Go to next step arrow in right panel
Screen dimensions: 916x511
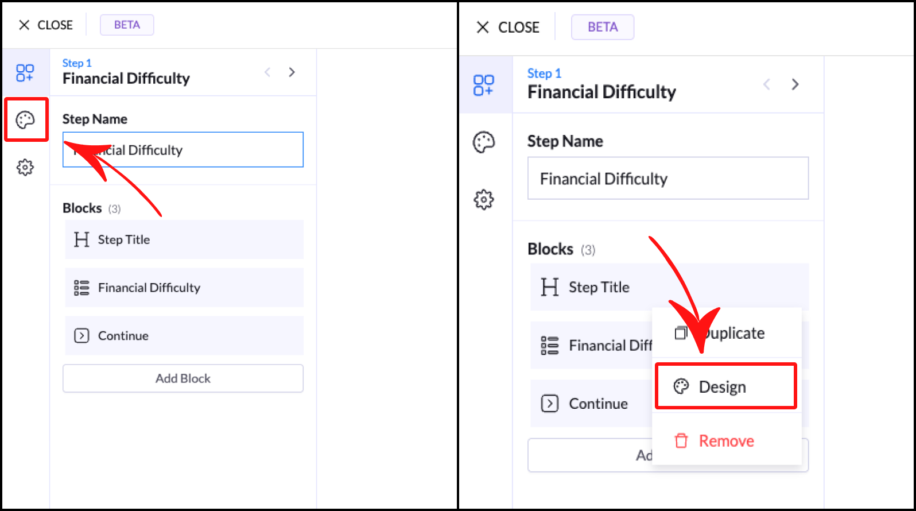(795, 84)
